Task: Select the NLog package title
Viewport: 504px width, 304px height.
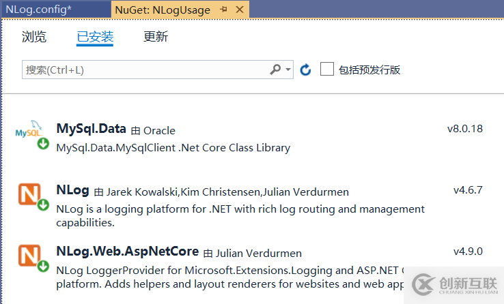Action: [x=72, y=190]
